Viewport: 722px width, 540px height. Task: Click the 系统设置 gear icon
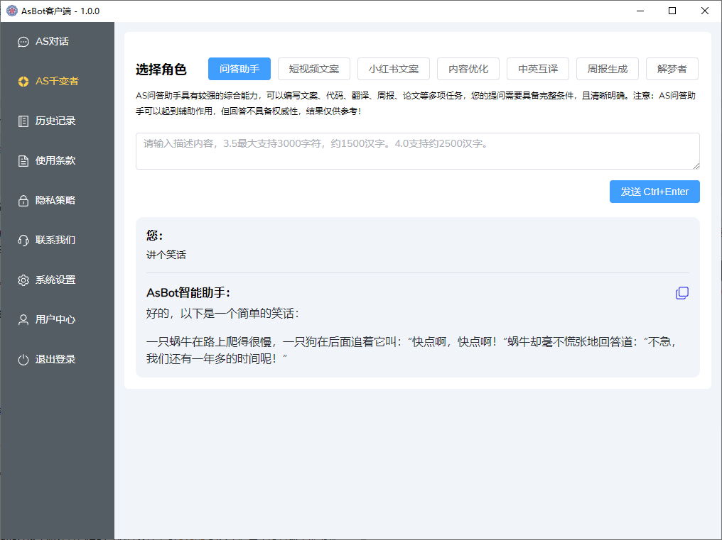[x=23, y=280]
